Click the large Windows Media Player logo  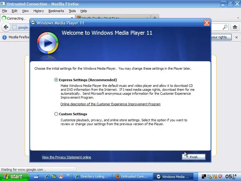48,43
